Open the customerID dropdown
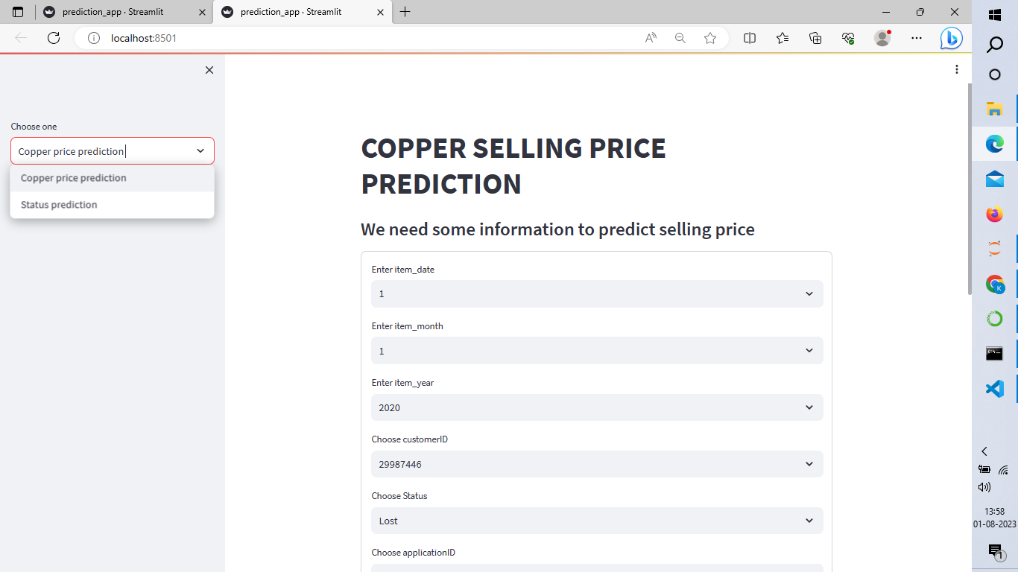The image size is (1018, 572). click(596, 464)
